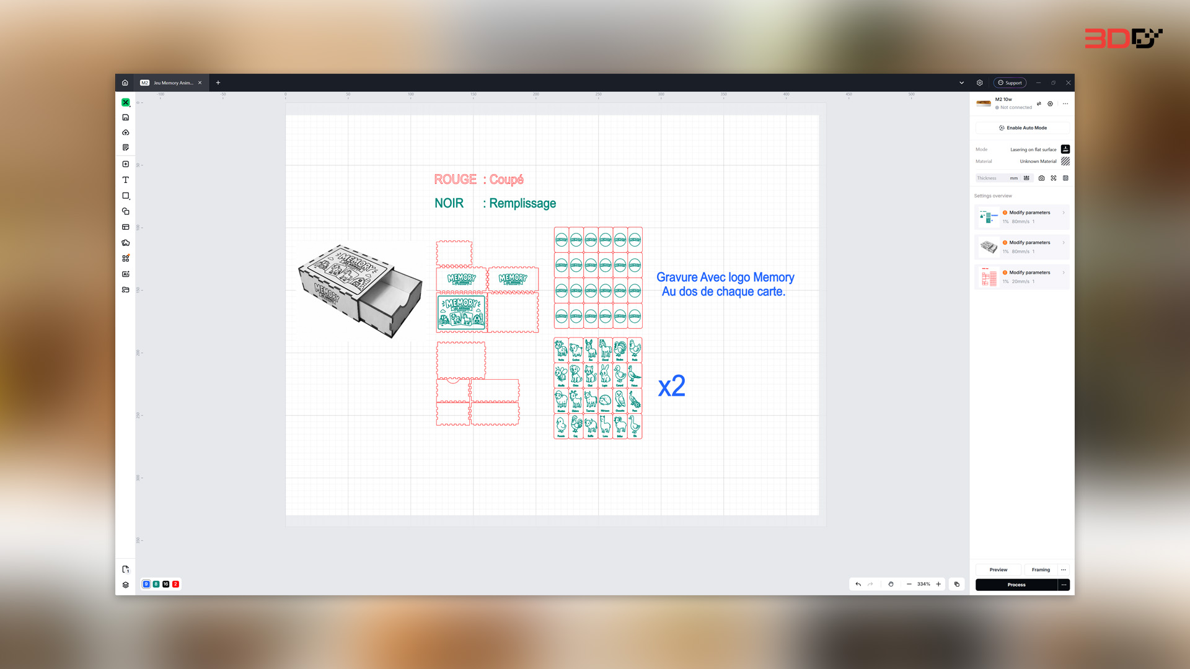Viewport: 1190px width, 669px height.
Task: Close the Jeu Memory Anim tab
Action: tap(200, 82)
